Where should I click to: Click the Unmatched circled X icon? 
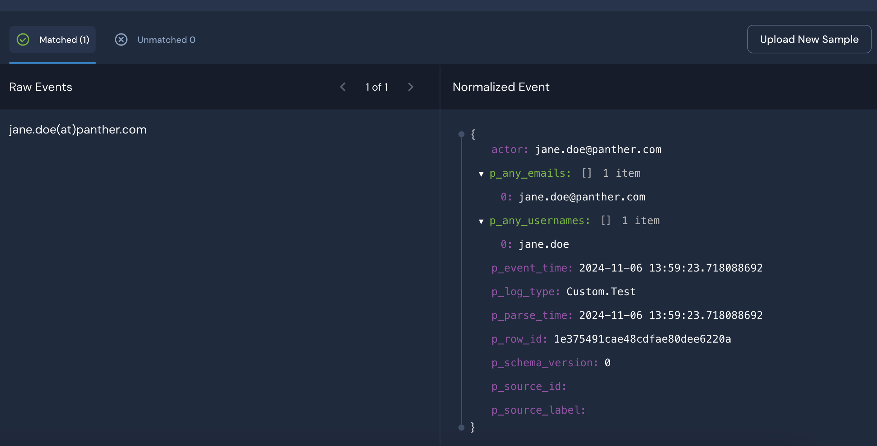[121, 39]
